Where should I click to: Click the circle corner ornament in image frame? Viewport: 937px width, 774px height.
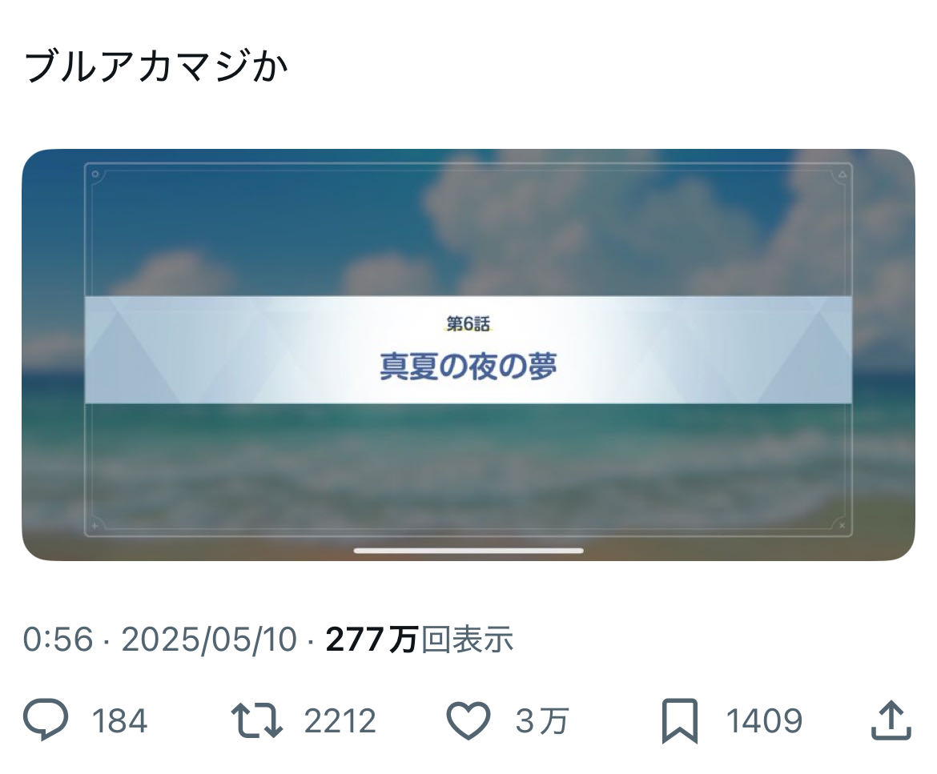coord(95,174)
